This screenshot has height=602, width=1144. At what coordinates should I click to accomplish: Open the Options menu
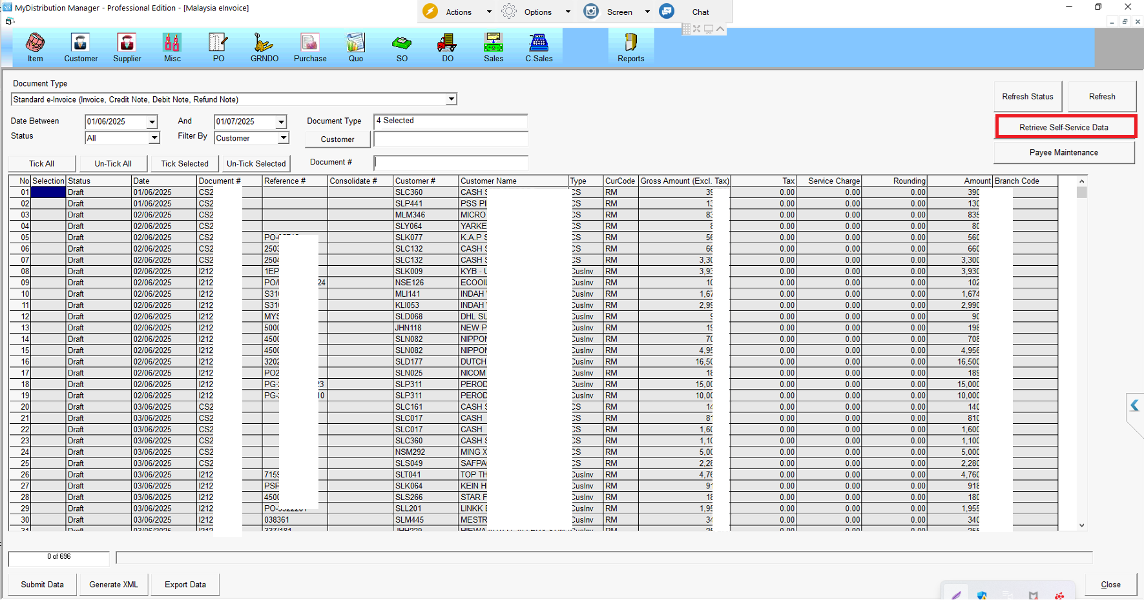coord(537,12)
